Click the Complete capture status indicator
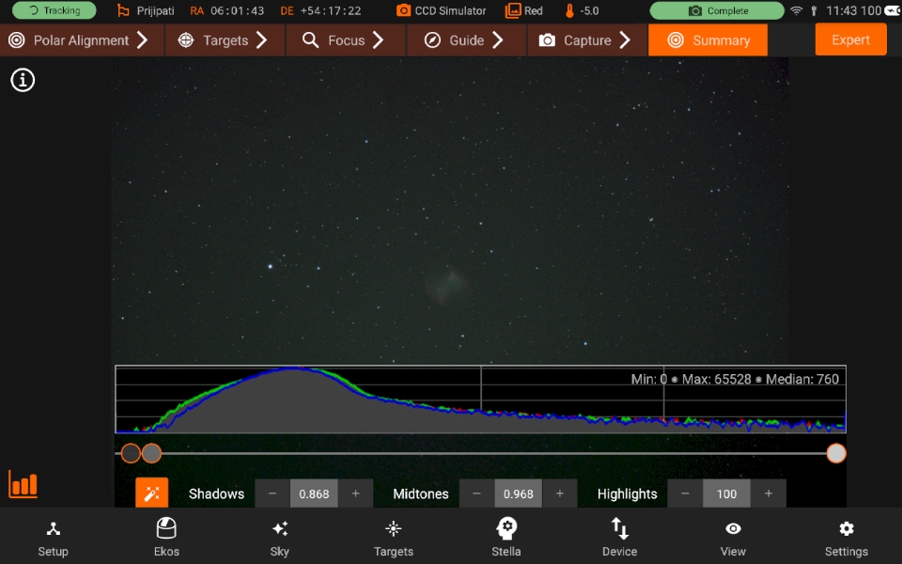Screen dimensions: 902x564 pos(717,10)
